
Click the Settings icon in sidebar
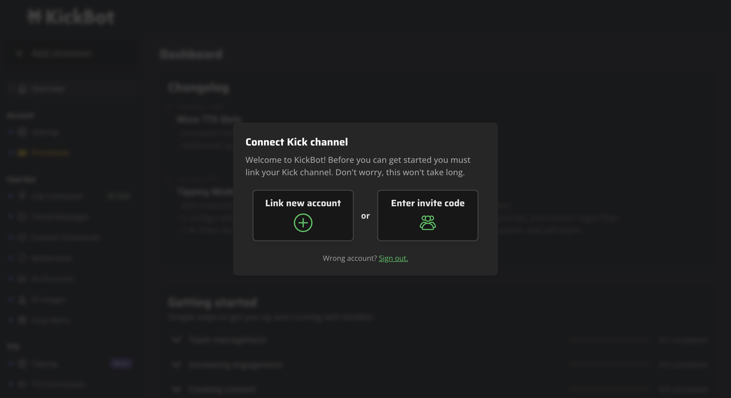22,132
